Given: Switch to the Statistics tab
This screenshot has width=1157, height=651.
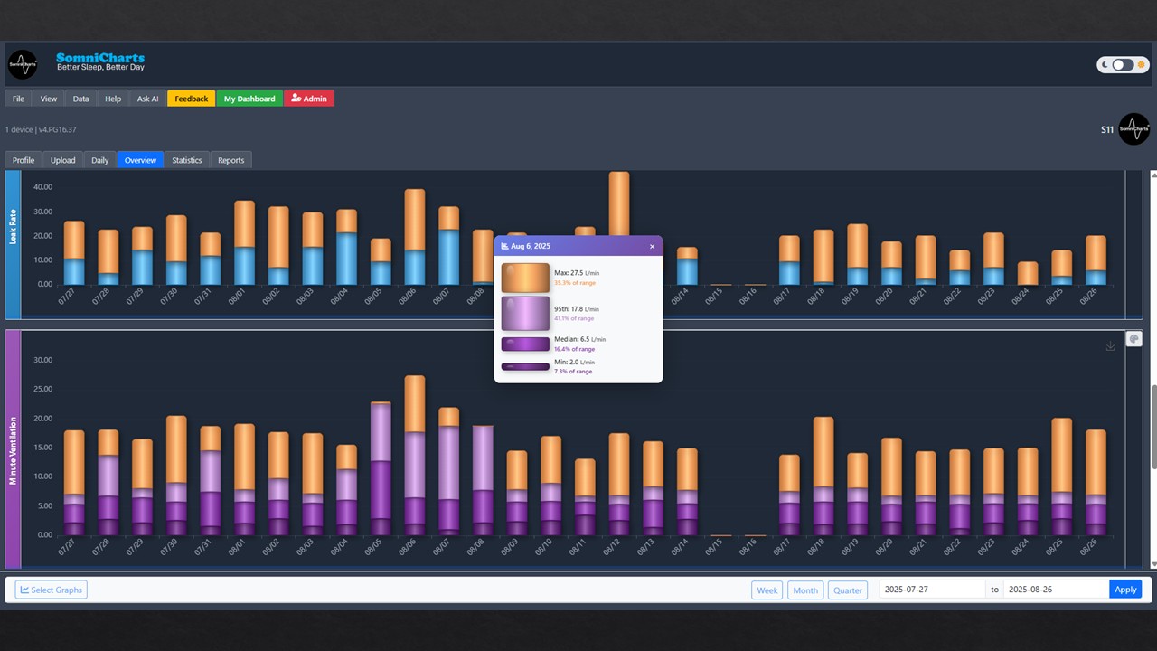Looking at the screenshot, I should [x=187, y=160].
